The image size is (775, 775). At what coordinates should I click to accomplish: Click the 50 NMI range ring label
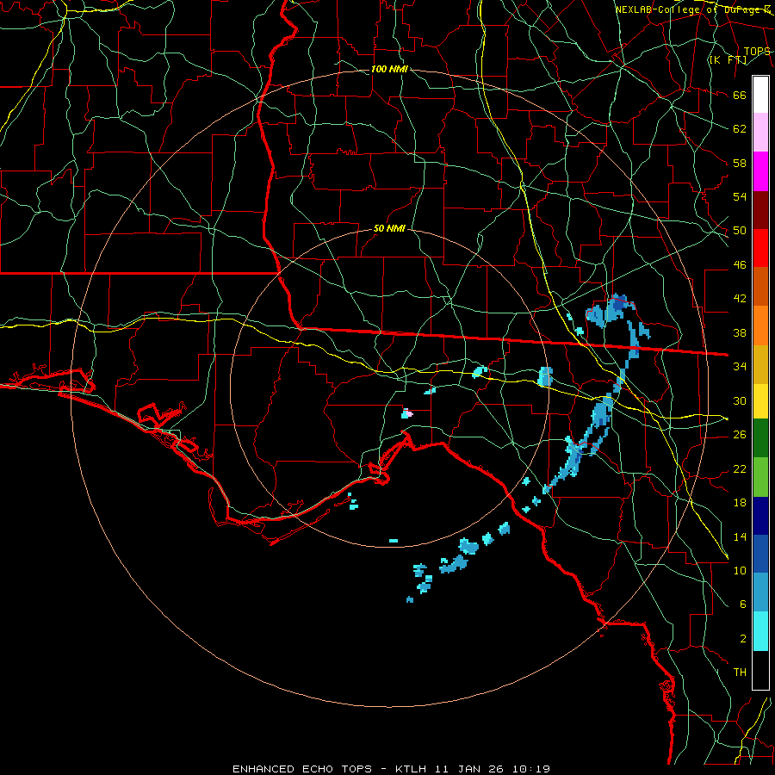point(389,228)
